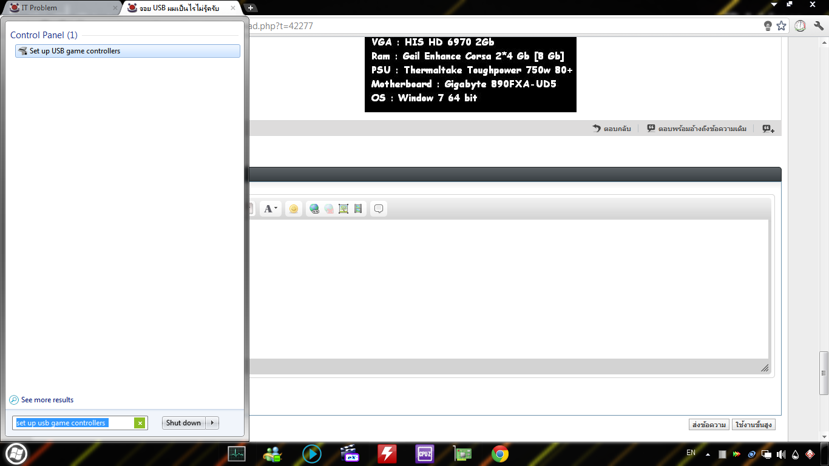This screenshot has width=829, height=466.
Task: Open the blue play media player icon
Action: click(x=312, y=453)
